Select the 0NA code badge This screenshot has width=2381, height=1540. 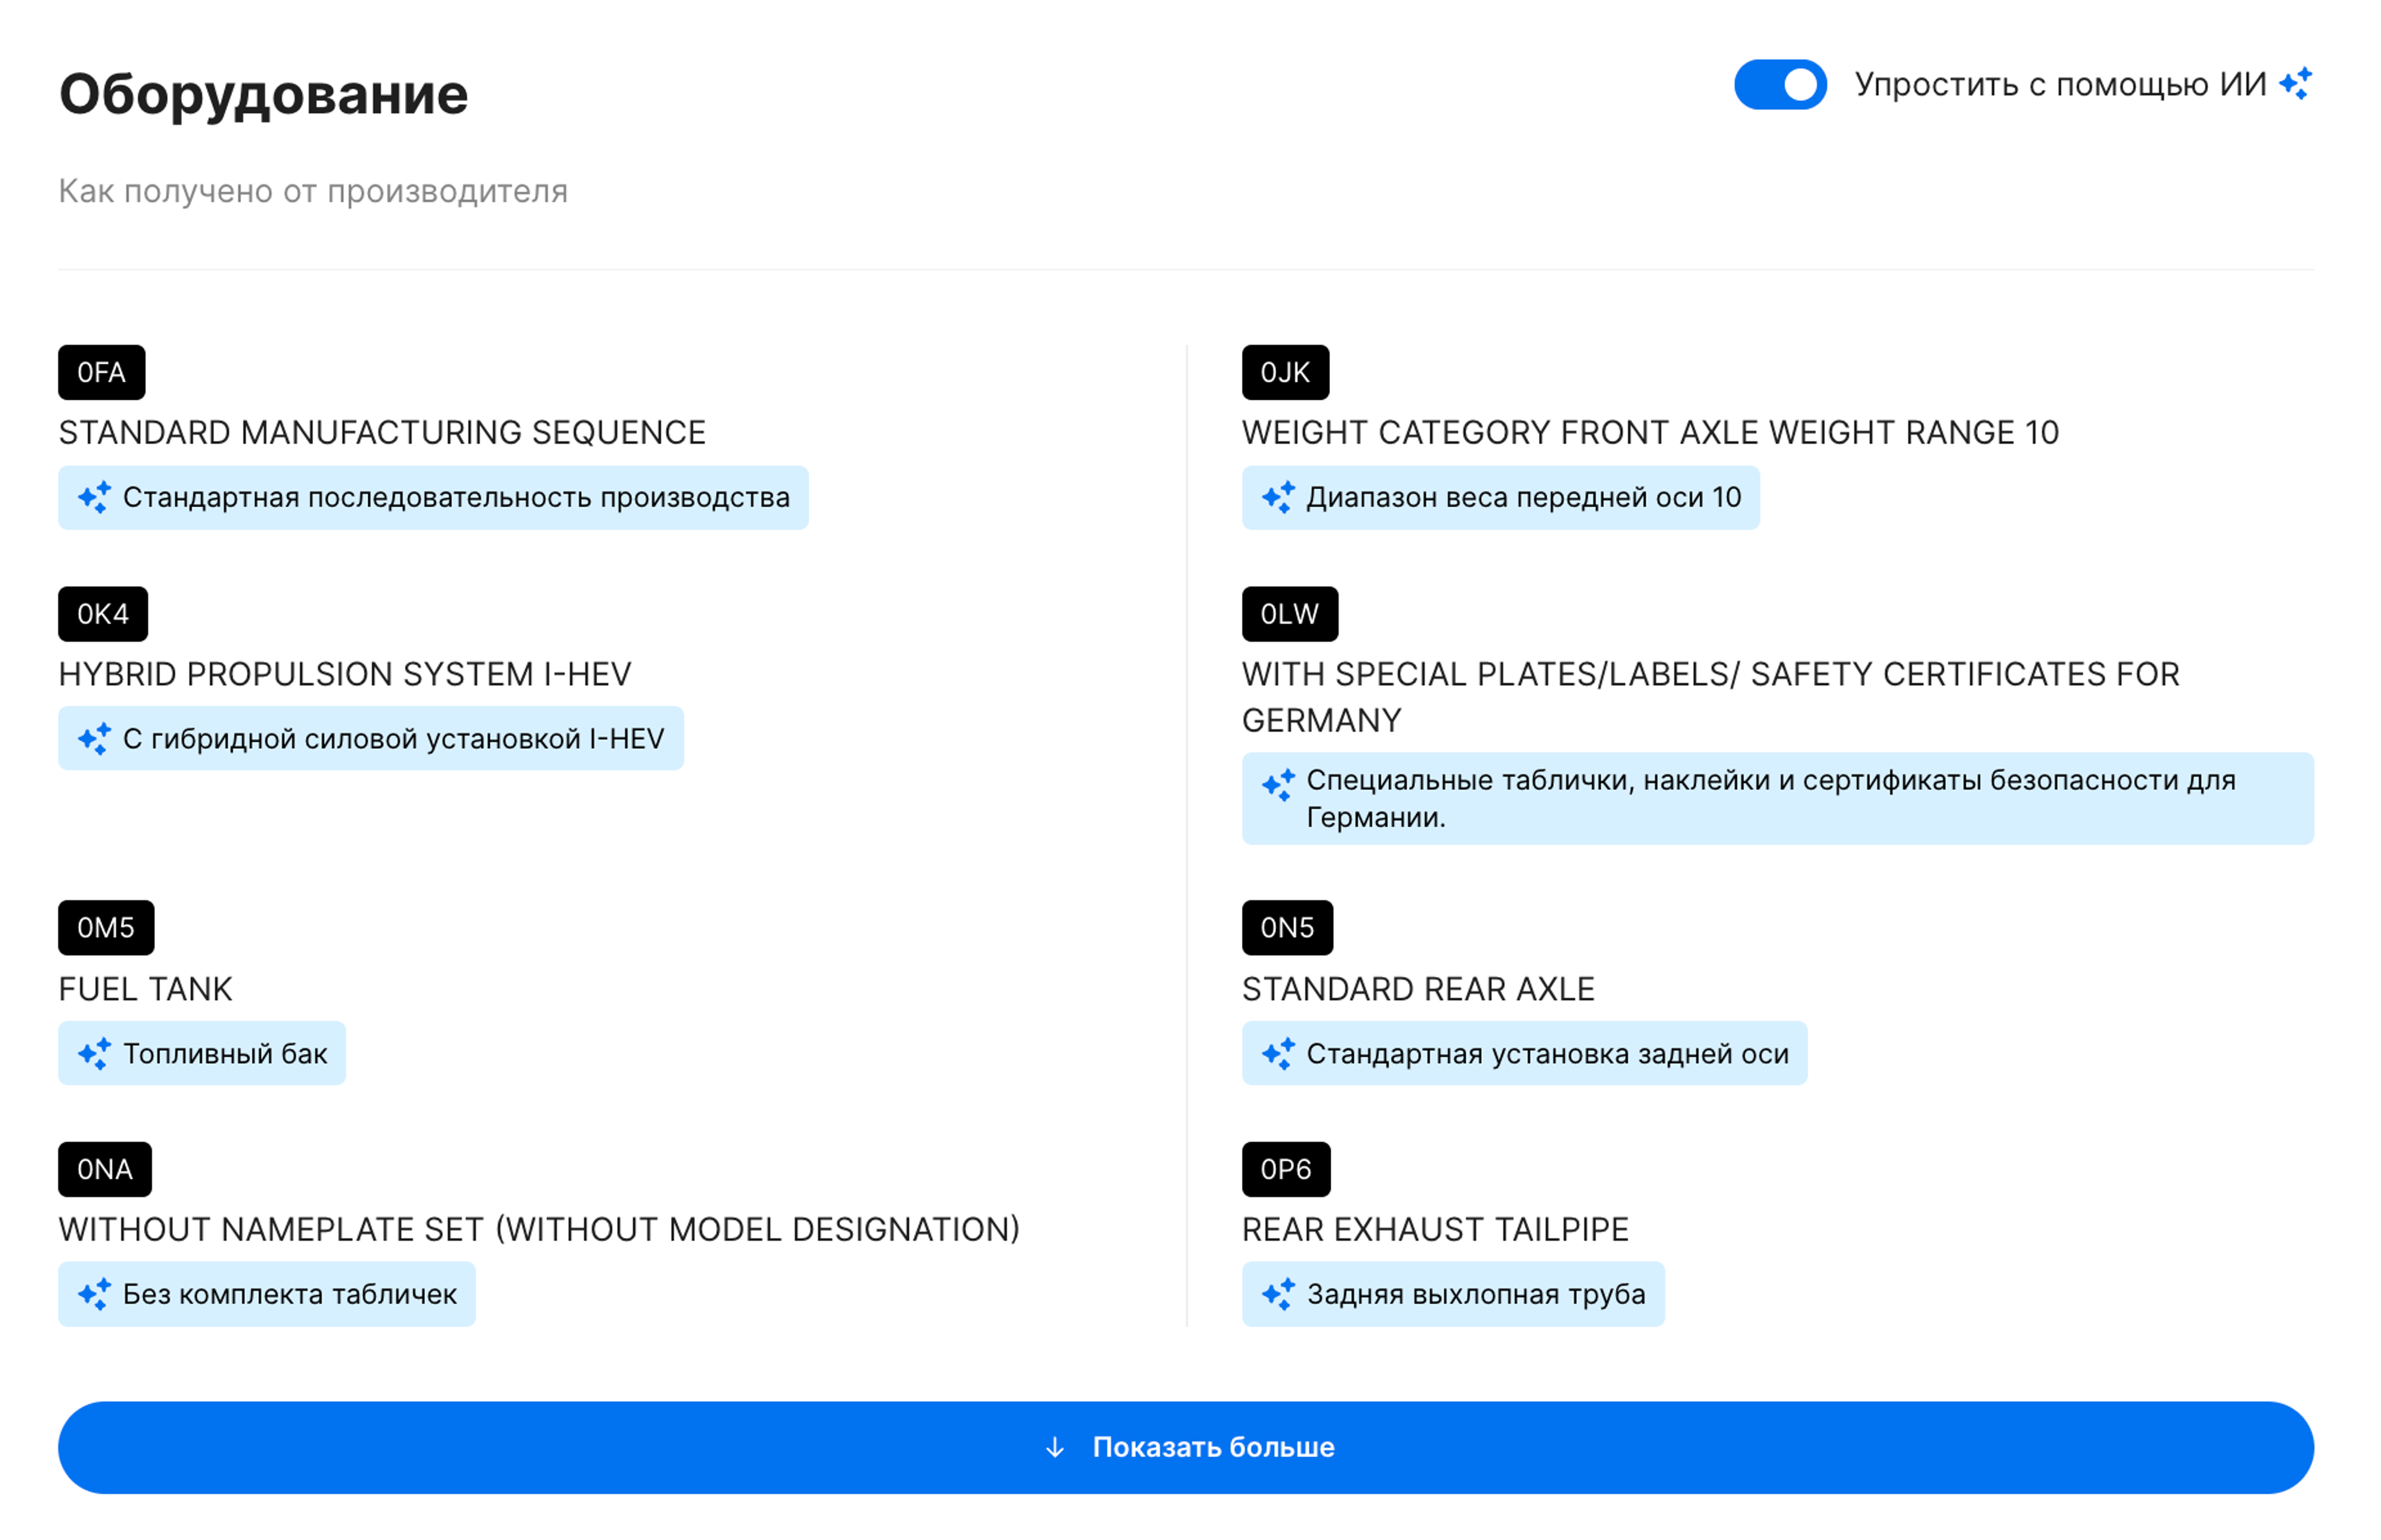[x=105, y=1169]
